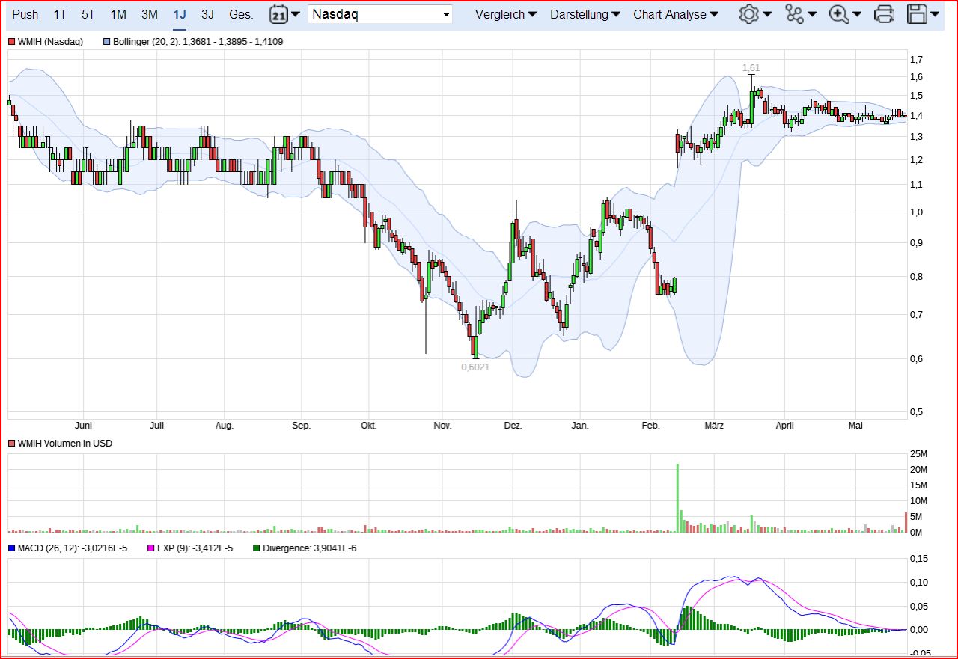This screenshot has height=659, width=958.
Task: Open the calendar date picker icon
Action: pyautogui.click(x=279, y=14)
